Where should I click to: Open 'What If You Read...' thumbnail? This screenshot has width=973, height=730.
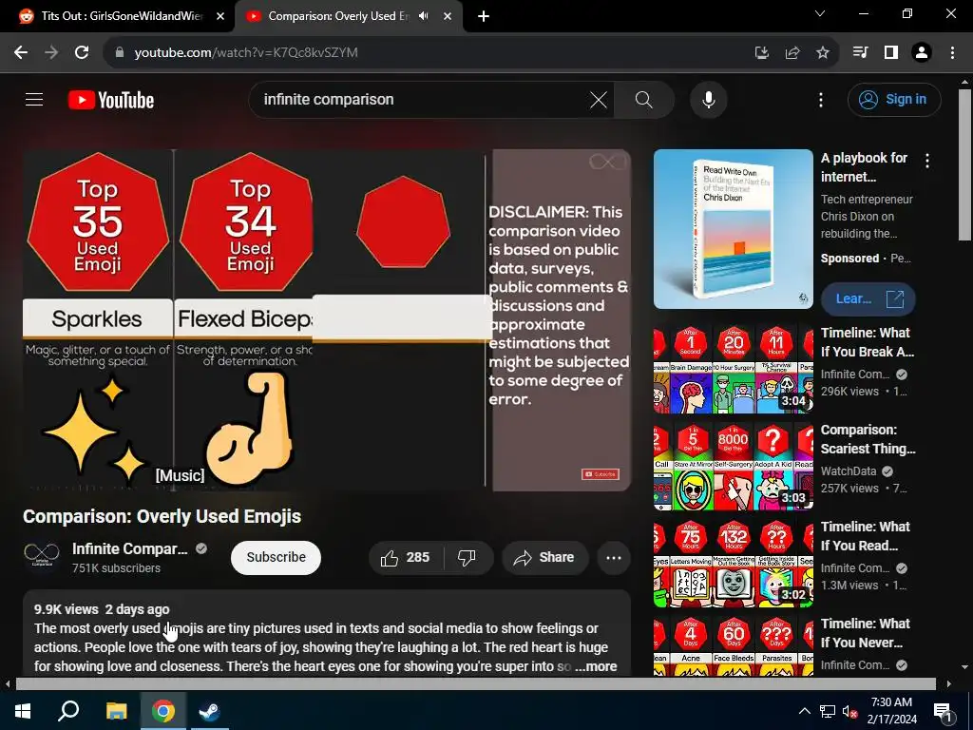[x=733, y=563]
